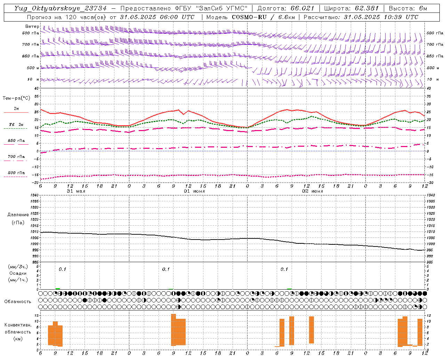Click the date label 01 июня
The height and width of the screenshot is (356, 445).
(194, 191)
